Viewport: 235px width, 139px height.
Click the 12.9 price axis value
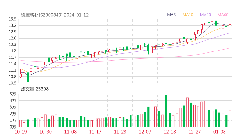click(x=12, y=32)
